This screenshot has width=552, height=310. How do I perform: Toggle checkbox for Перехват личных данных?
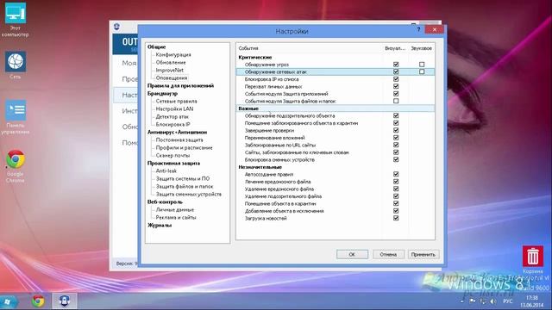[396, 86]
